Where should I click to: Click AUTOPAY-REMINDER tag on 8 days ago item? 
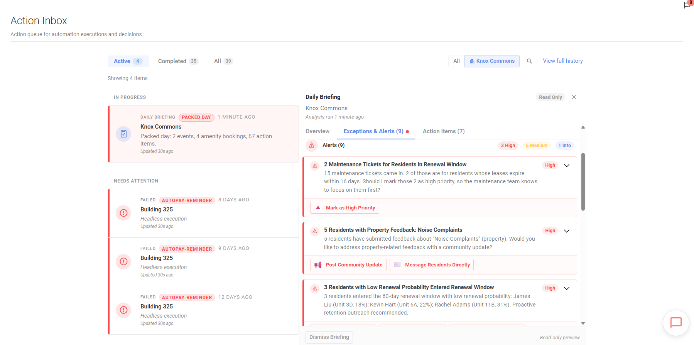click(x=187, y=200)
